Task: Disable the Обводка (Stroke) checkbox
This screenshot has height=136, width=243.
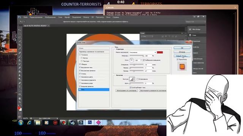Action: pyautogui.click(x=80, y=64)
